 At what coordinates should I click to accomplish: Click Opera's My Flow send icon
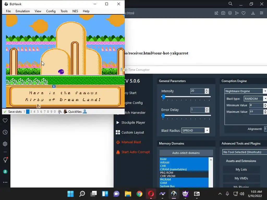[x=237, y=13]
